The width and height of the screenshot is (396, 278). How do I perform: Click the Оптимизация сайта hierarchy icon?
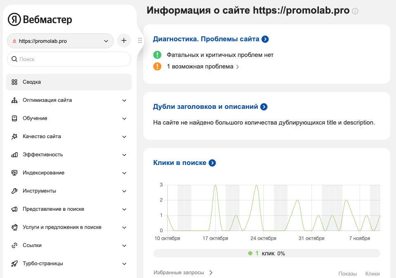14,100
